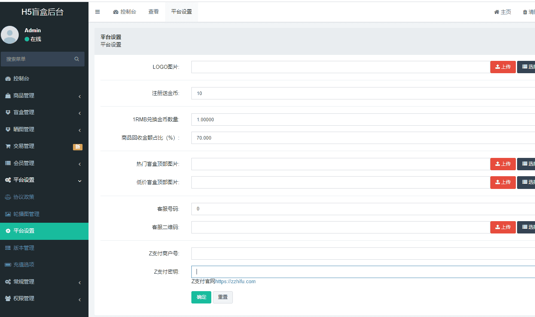The image size is (535, 317).
Task: Switch to the 查看 tab
Action: tap(153, 12)
